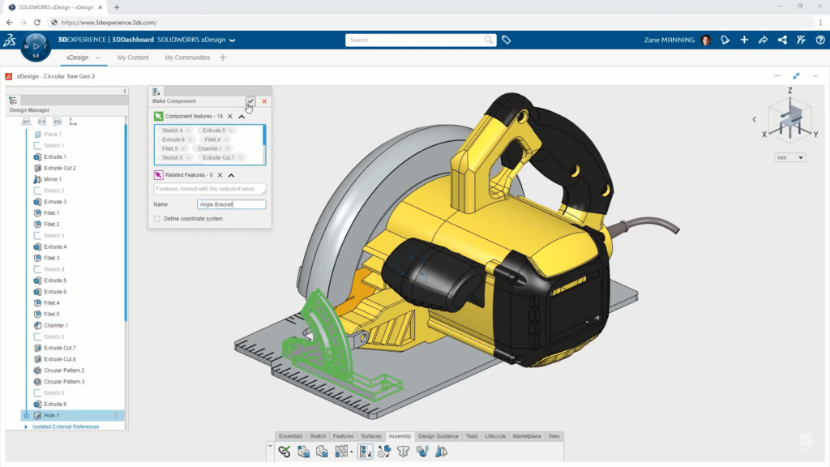830x467 pixels.
Task: Clear the Component features selection
Action: point(229,116)
